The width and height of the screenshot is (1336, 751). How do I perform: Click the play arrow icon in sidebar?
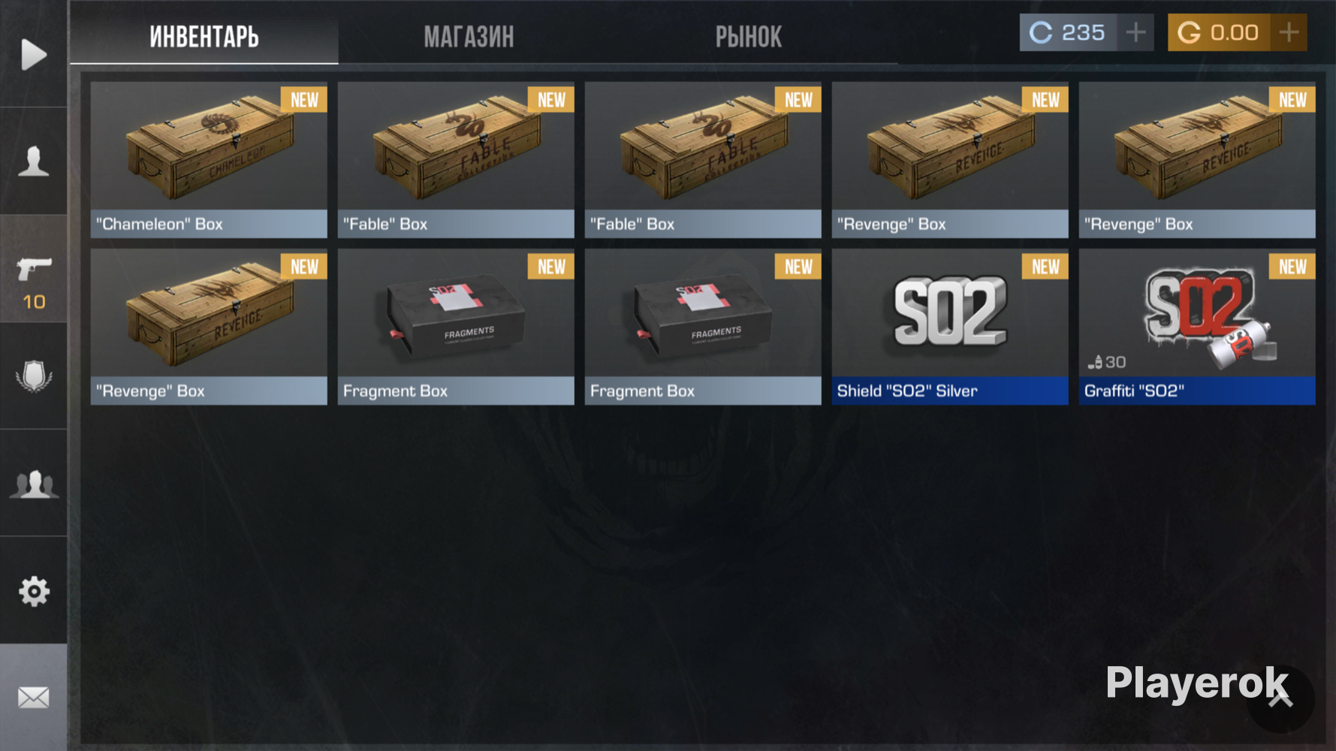point(34,54)
